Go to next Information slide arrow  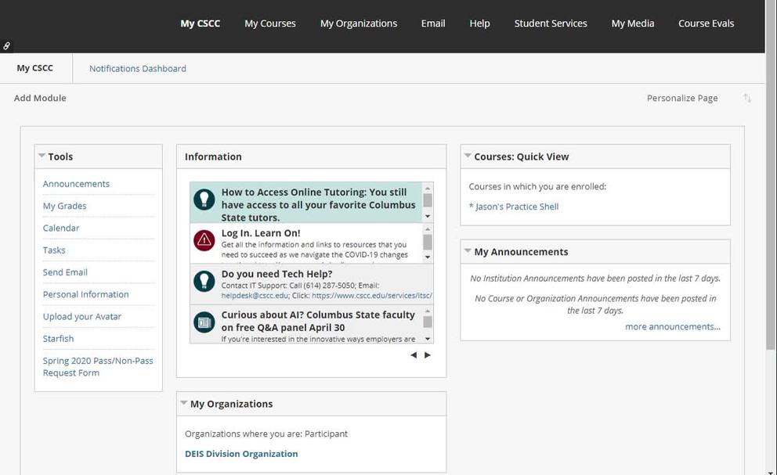point(428,355)
